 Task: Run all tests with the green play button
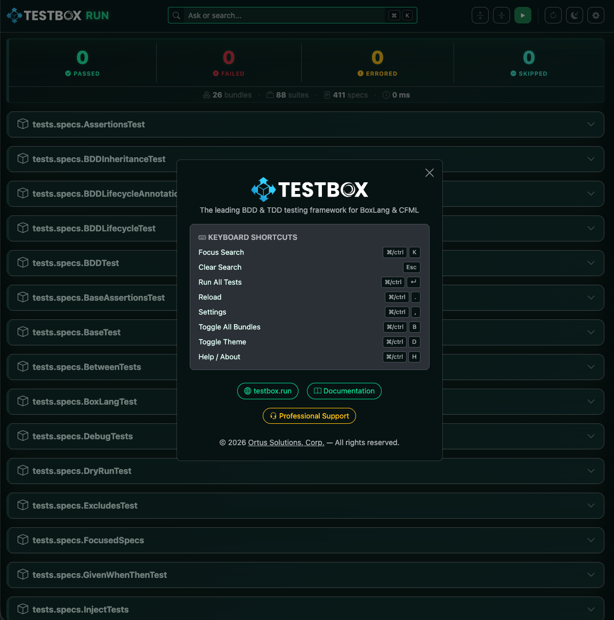coord(523,15)
